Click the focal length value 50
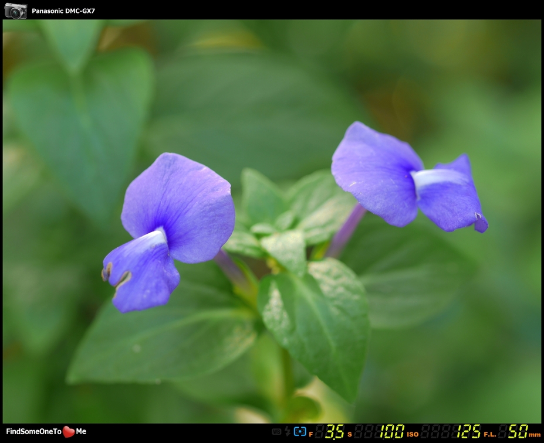Viewport: 544px width, 443px height. [x=518, y=431]
